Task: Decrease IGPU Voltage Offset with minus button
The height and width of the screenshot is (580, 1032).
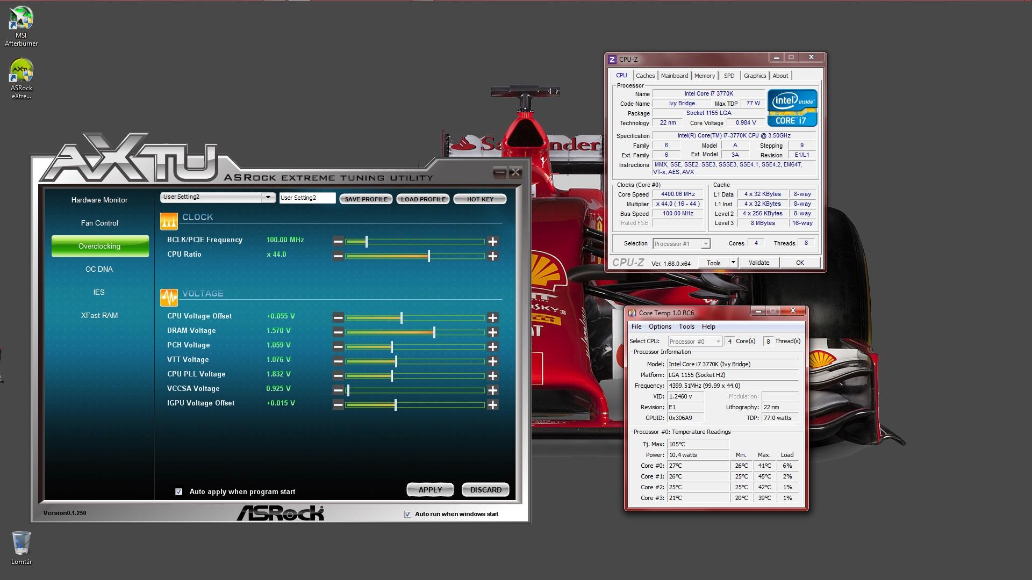Action: point(338,405)
